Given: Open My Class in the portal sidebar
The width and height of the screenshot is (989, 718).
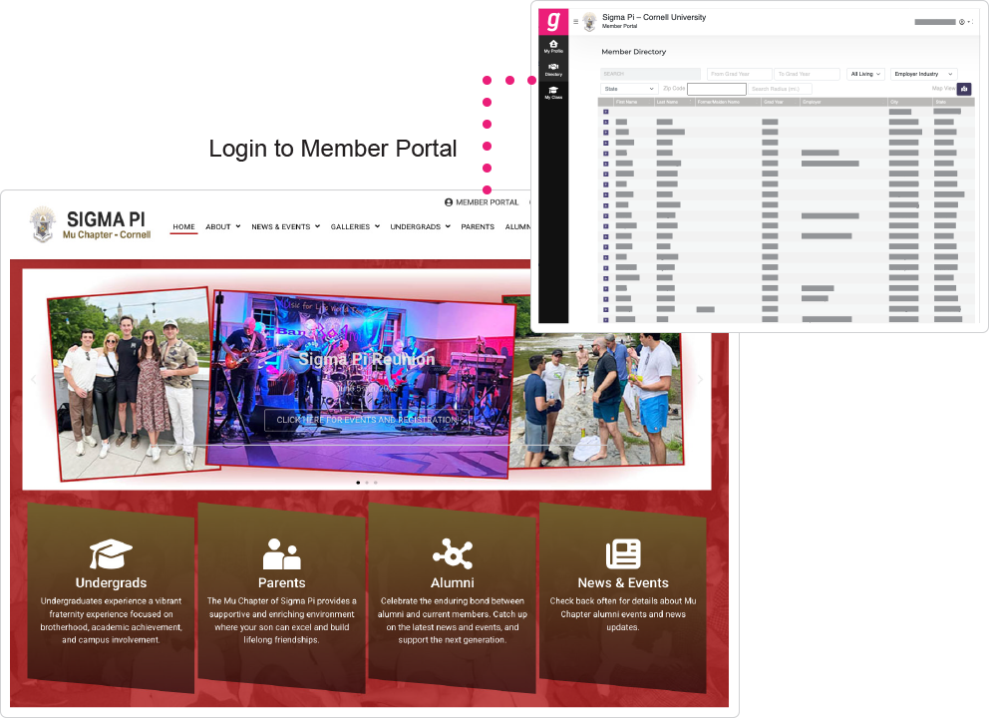Looking at the screenshot, I should (x=553, y=93).
